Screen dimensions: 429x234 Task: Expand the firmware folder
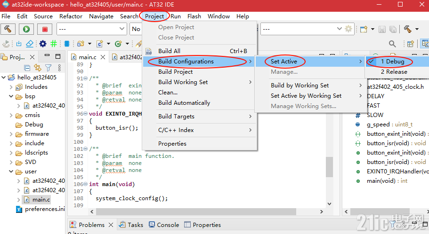click(x=11, y=134)
